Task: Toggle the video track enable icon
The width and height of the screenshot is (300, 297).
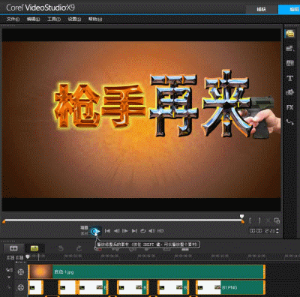Action: (21, 271)
